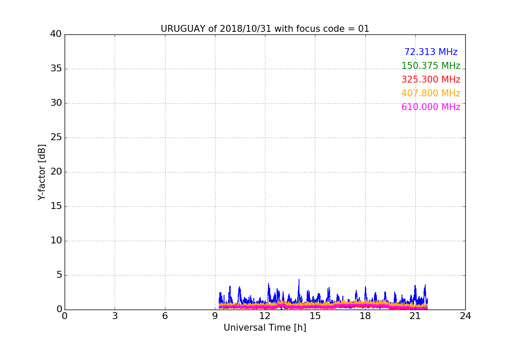
Task: Select the 325.300 MHz legend label
Action: (431, 80)
